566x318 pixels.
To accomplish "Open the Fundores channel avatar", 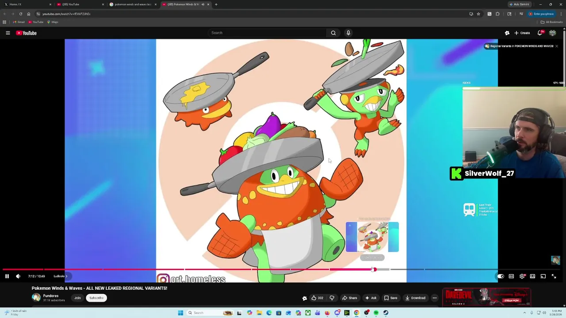I will [x=36, y=298].
